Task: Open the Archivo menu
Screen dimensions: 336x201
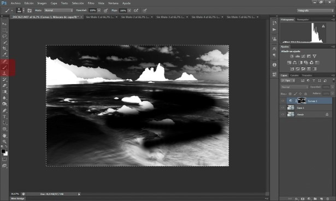Action: 16,3
